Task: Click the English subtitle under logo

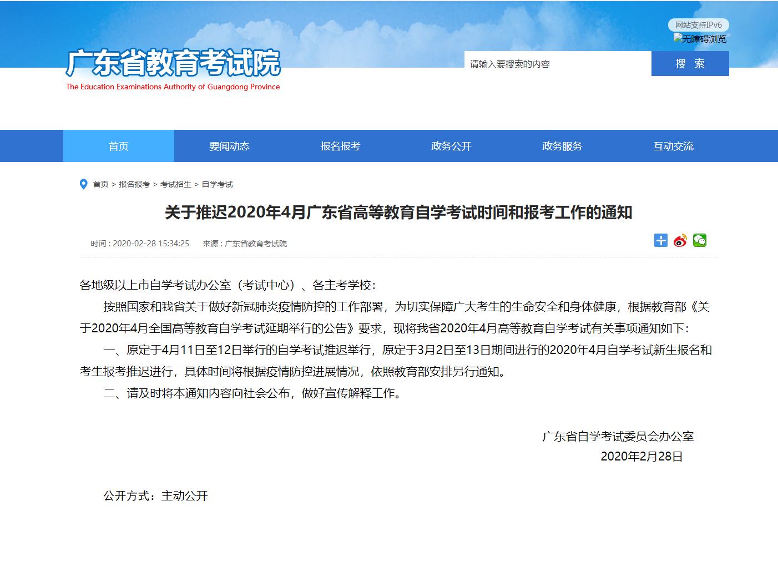Action: [x=173, y=87]
